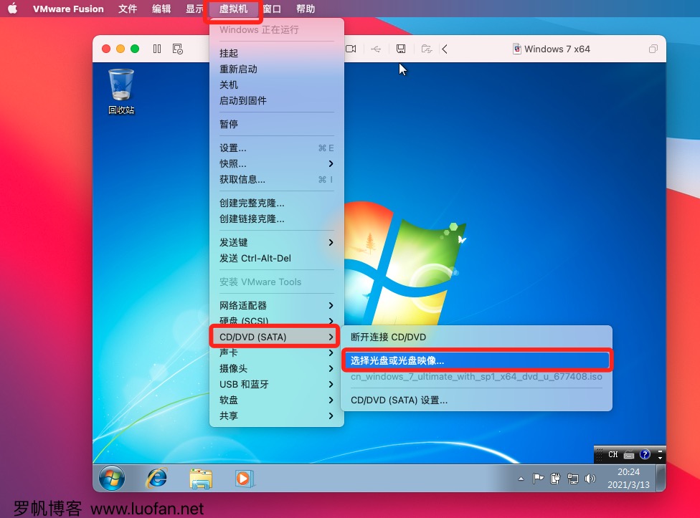Click the language bar keyboard icon
This screenshot has width=700, height=518.
pyautogui.click(x=629, y=455)
